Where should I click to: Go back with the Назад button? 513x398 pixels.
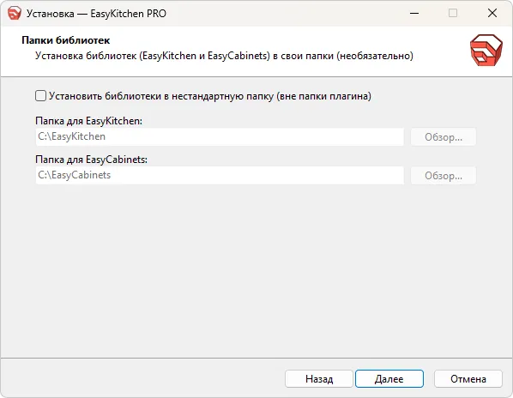click(319, 379)
